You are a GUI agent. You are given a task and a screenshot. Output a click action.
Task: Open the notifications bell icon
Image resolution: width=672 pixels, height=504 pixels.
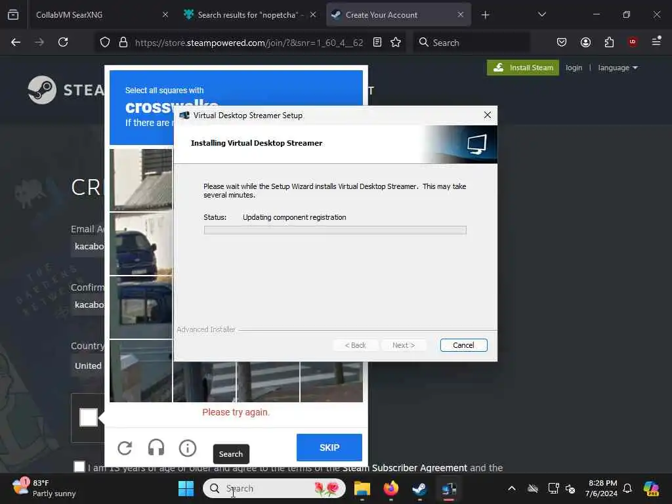627,488
